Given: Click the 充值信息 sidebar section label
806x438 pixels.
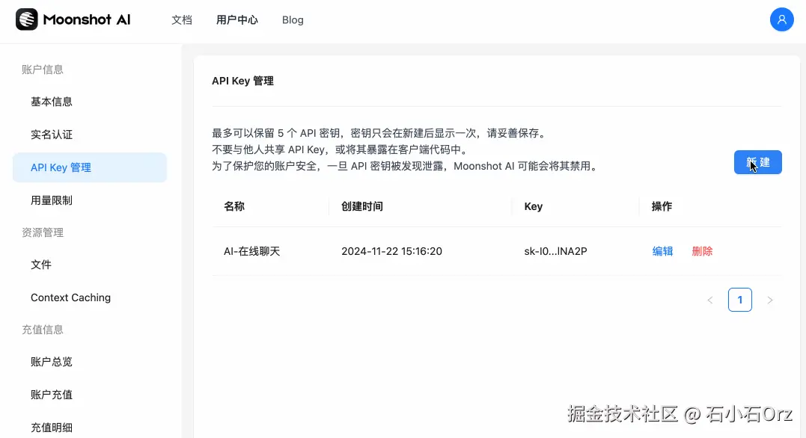Looking at the screenshot, I should pos(42,330).
